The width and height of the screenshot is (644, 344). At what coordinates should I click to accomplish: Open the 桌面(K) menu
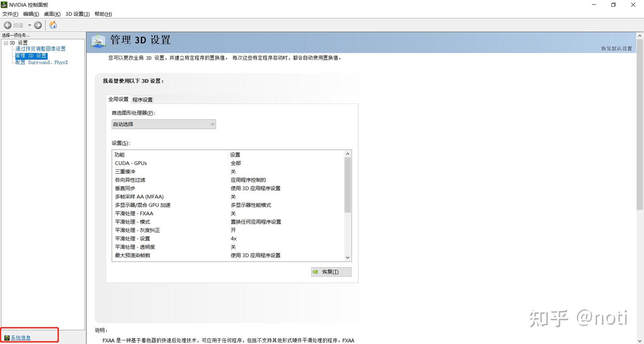[x=52, y=14]
